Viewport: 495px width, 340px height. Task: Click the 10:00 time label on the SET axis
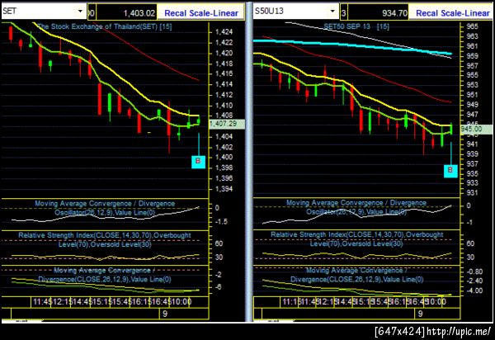click(x=181, y=302)
